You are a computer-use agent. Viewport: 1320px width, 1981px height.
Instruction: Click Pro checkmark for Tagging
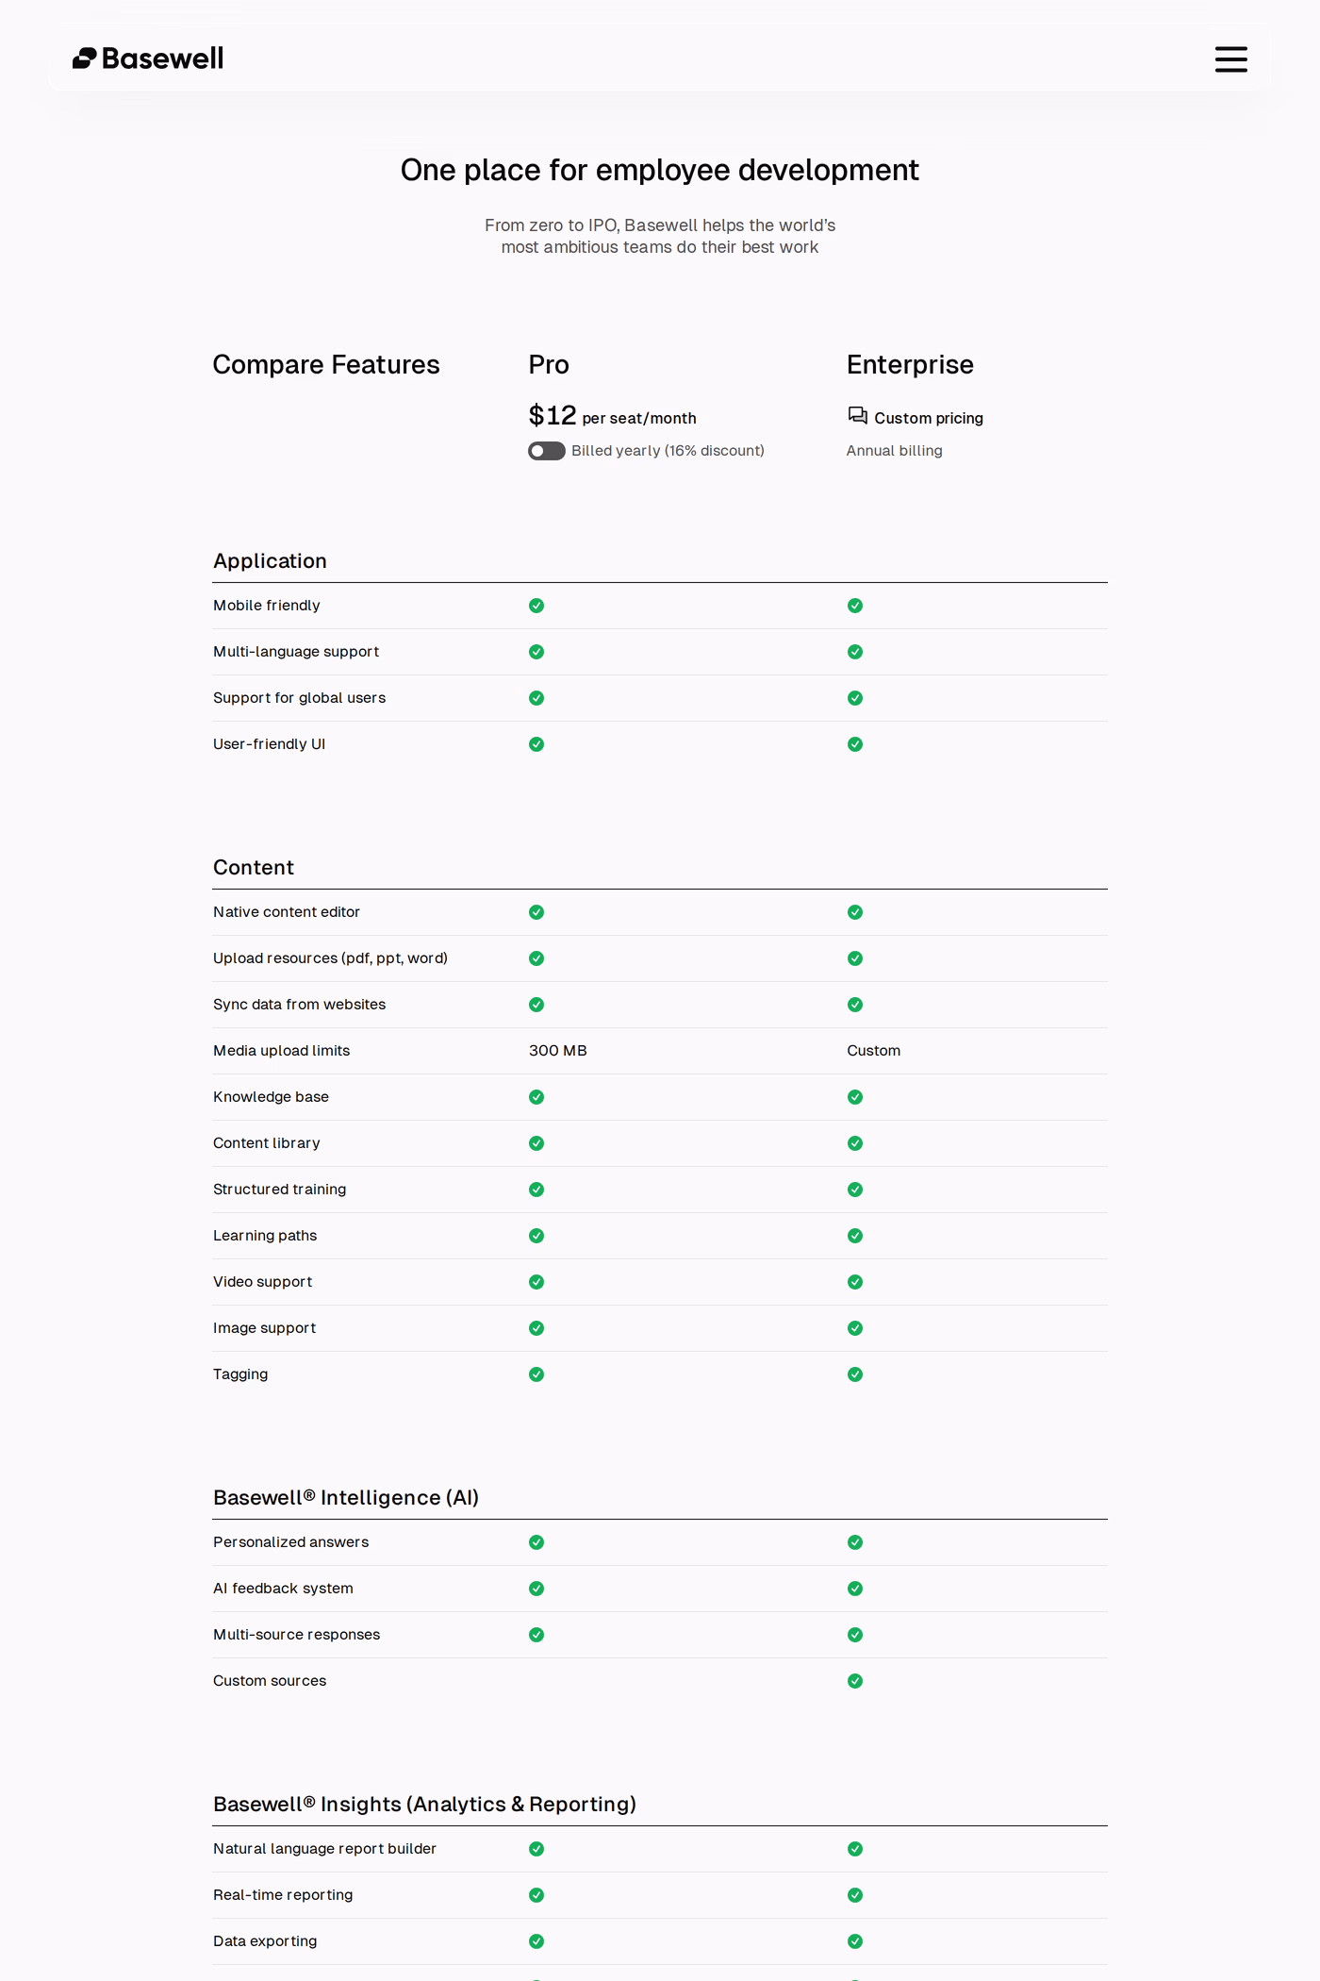point(536,1374)
